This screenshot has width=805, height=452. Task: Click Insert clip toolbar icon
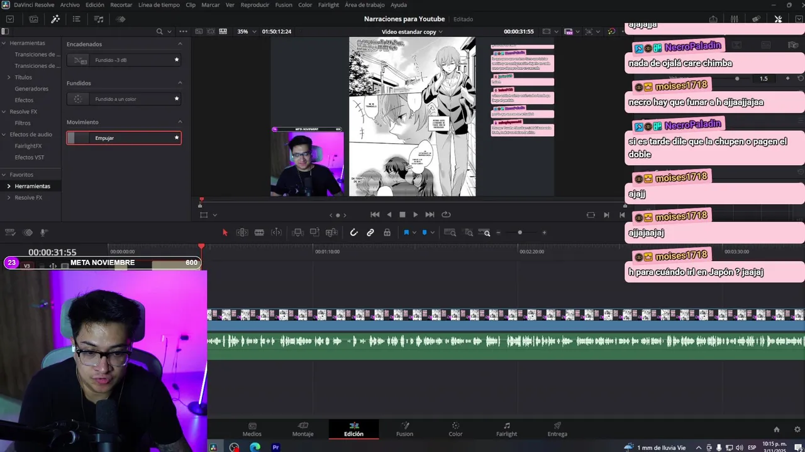click(x=298, y=232)
